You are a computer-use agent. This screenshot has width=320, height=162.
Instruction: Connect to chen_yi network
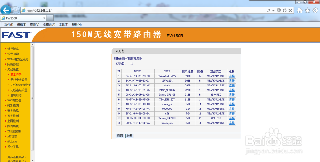[x=232, y=104]
